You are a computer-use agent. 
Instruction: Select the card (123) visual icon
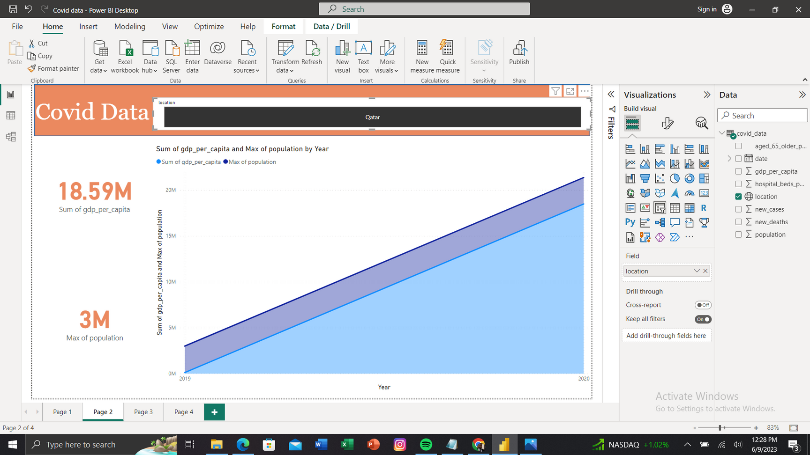[x=704, y=193]
